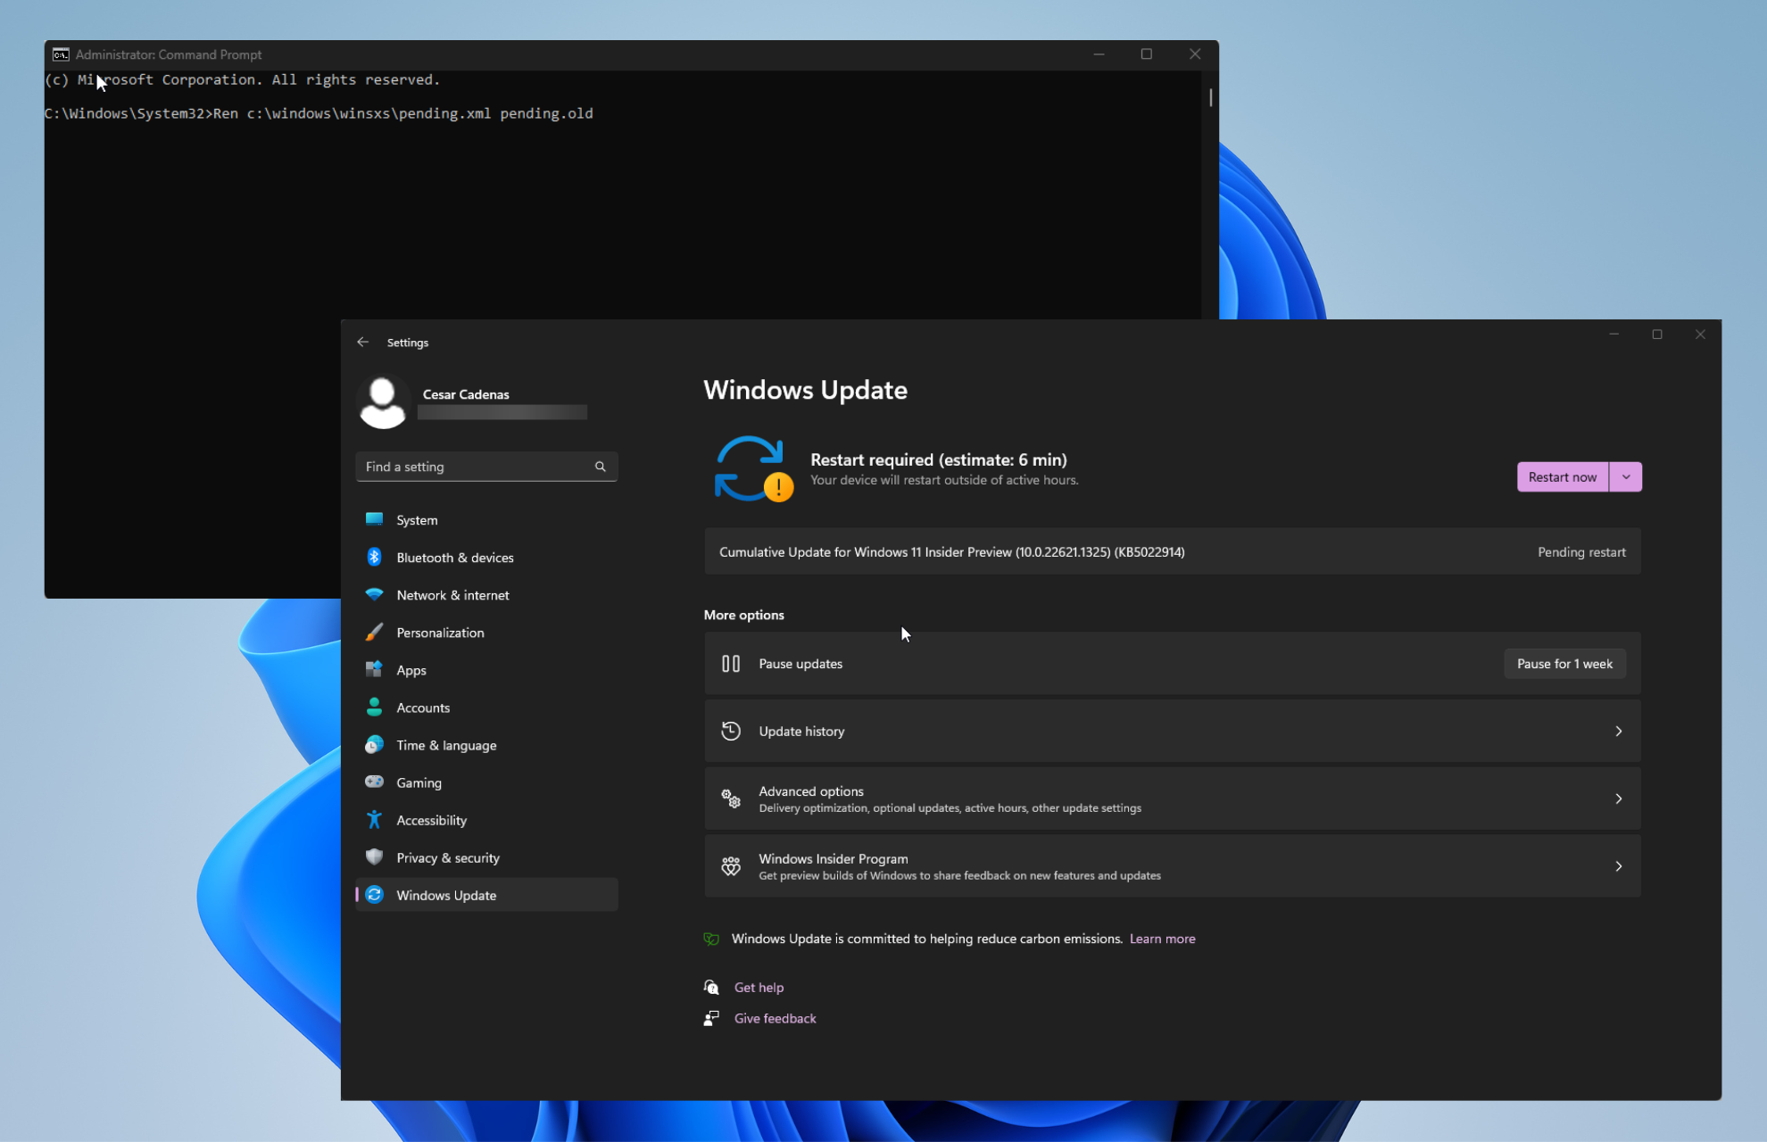Click the Apps icon in sidebar
1767x1142 pixels.
click(374, 669)
